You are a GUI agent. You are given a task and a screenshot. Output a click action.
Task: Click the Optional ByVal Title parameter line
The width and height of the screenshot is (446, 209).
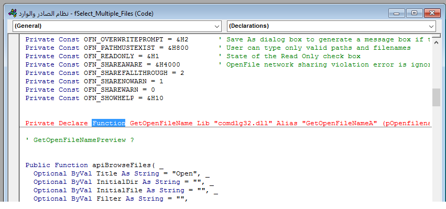(x=121, y=173)
